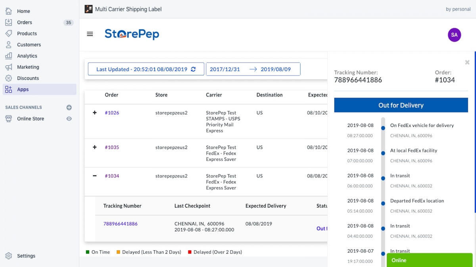Expand order #1026 row
This screenshot has width=476, height=267.
click(x=94, y=113)
